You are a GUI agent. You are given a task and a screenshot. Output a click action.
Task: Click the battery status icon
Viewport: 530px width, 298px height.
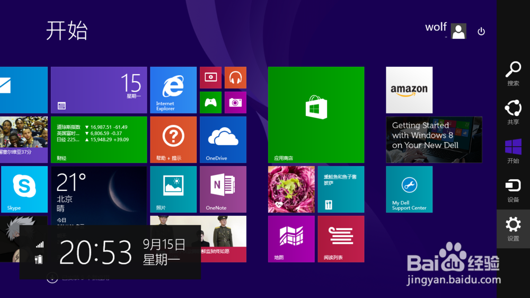click(39, 259)
